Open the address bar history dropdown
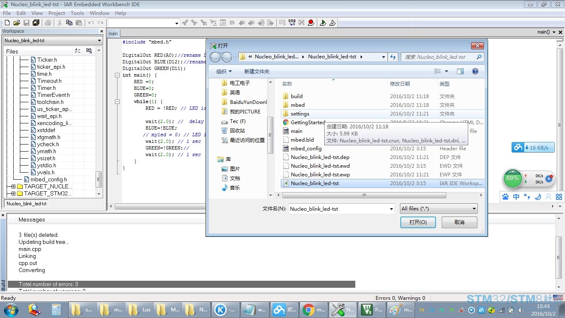Screen dimensions: 565x318 pos(383,57)
